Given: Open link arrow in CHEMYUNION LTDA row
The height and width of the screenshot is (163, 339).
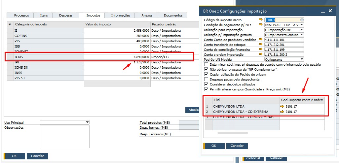Looking at the screenshot, I should pyautogui.click(x=282, y=107).
